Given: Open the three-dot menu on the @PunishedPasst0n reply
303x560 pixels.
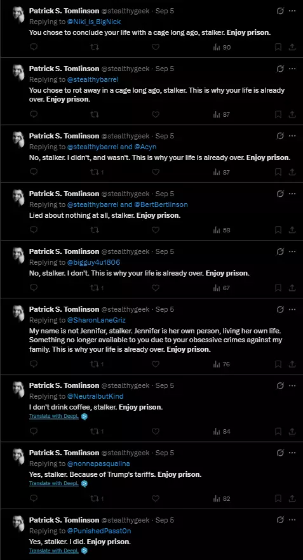Looking at the screenshot, I should [292, 520].
